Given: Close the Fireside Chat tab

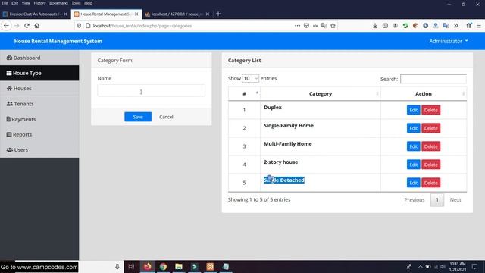Looking at the screenshot, I should click(65, 14).
